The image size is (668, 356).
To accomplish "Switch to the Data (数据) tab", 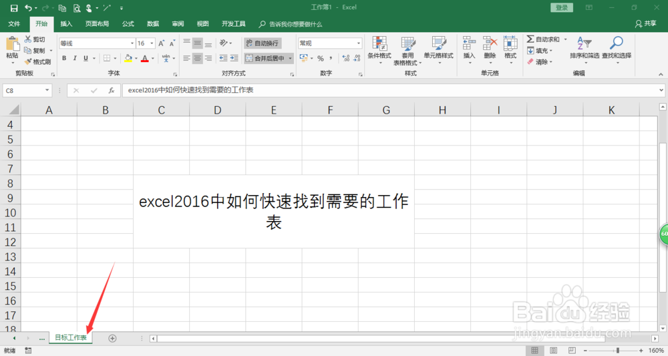I will click(153, 24).
